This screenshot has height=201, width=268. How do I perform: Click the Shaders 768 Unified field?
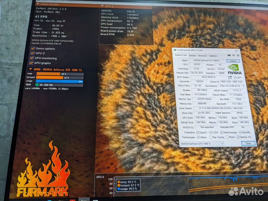(202, 90)
